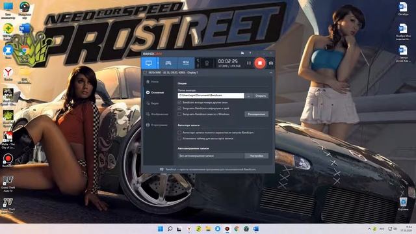Switch keyboard language indicator in tray
416x234 pixels.
(x=382, y=229)
